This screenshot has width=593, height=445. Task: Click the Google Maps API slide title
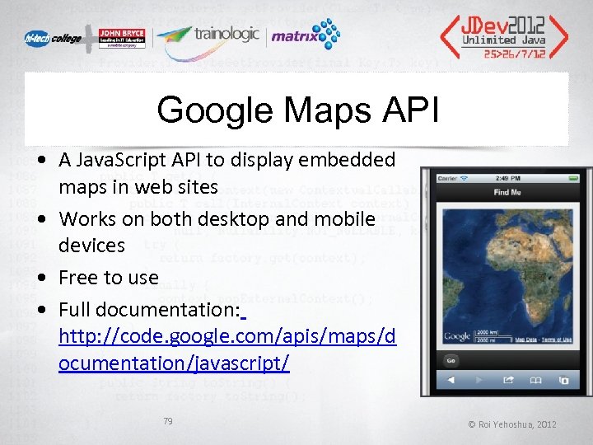coord(297,110)
